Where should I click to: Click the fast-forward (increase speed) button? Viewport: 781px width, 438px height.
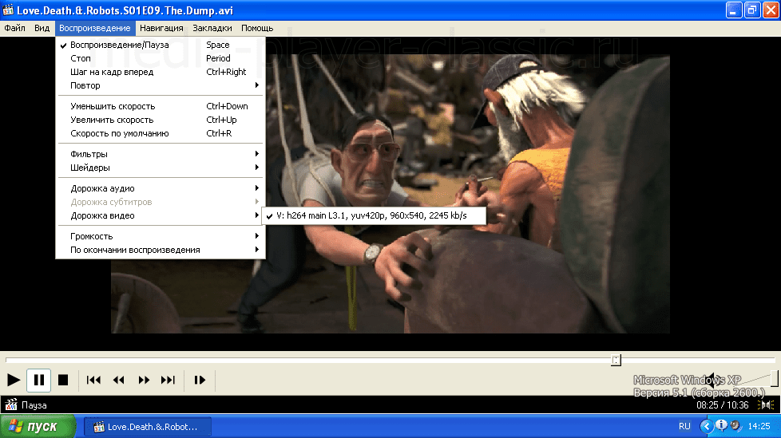click(x=144, y=381)
